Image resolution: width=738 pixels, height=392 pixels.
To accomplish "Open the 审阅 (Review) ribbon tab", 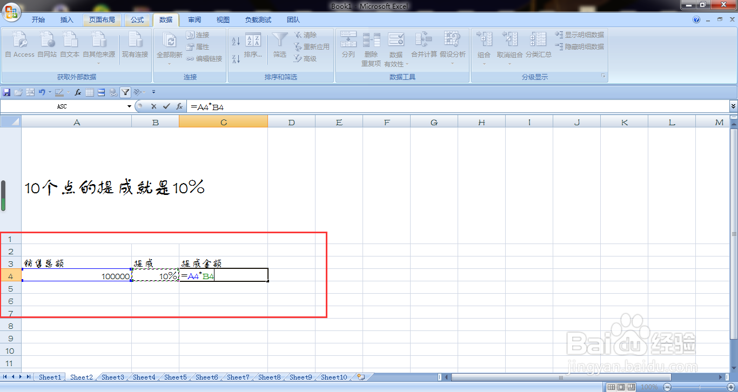I will pos(194,20).
